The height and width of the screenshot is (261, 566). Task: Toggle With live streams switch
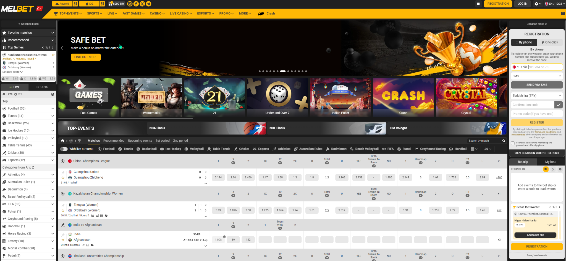64,149
